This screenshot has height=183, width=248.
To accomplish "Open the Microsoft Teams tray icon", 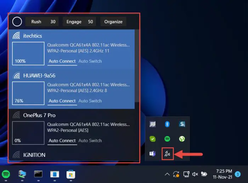I will click(x=152, y=154).
